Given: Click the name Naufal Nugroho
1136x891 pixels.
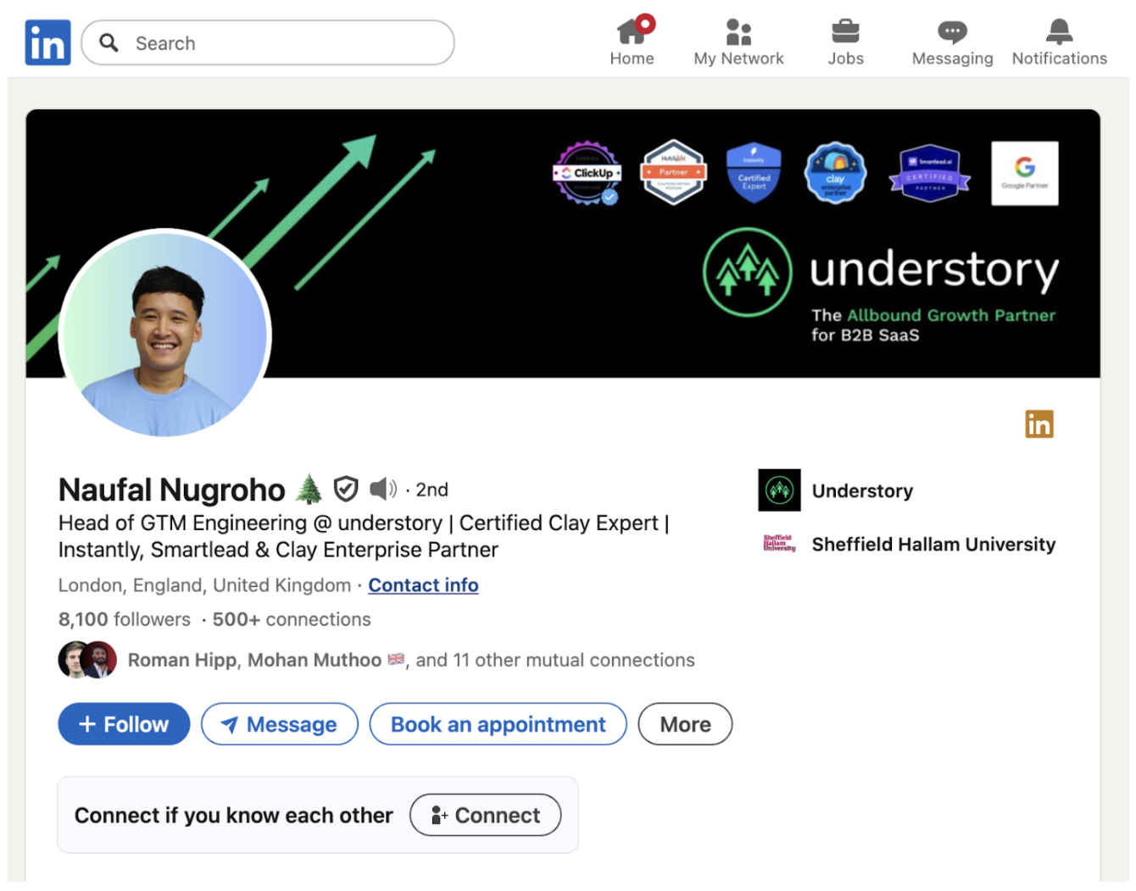Looking at the screenshot, I should pos(172,490).
